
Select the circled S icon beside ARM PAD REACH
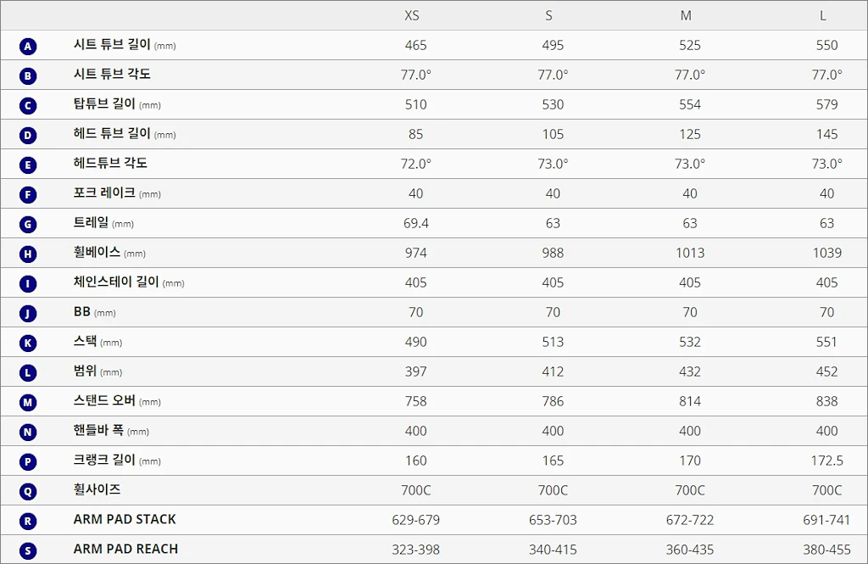28,551
